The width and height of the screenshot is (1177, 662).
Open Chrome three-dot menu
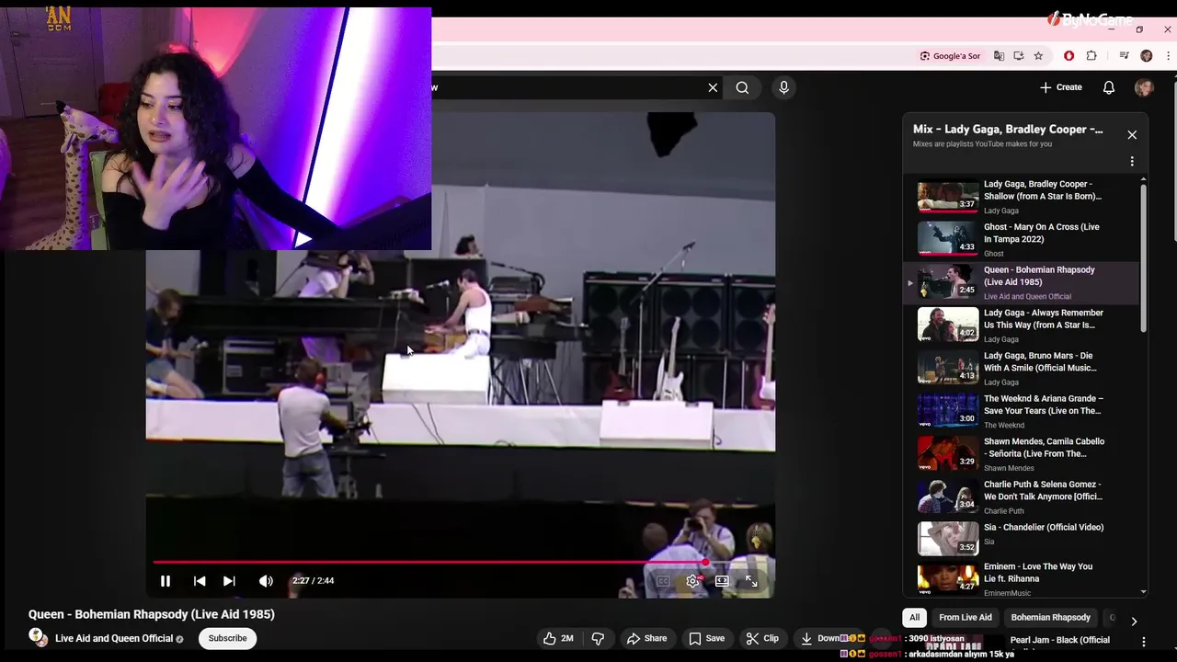click(x=1166, y=56)
